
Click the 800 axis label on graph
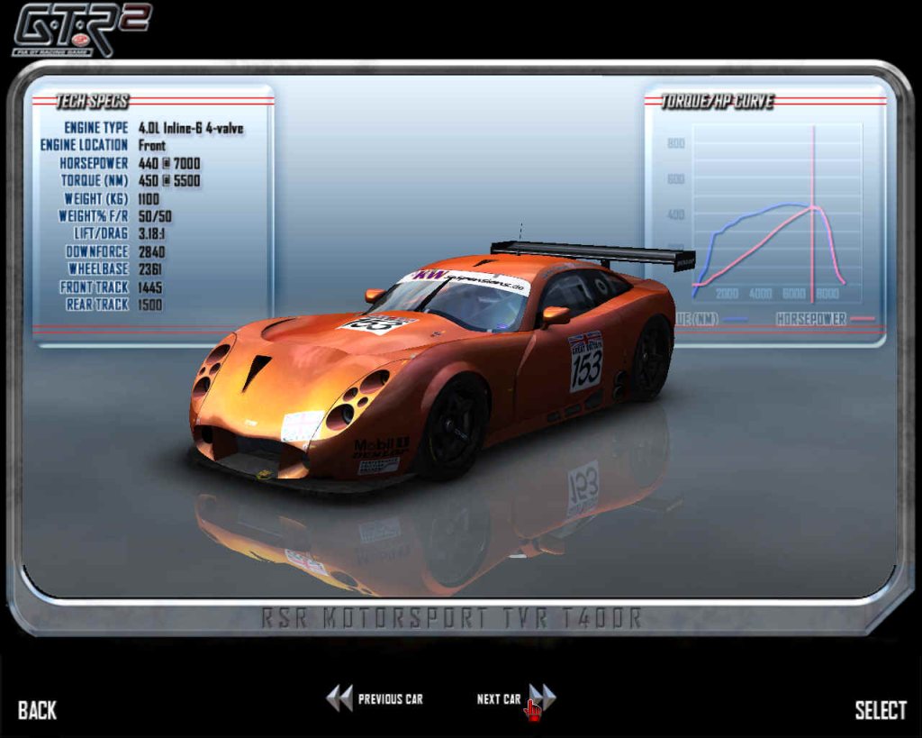coord(676,143)
